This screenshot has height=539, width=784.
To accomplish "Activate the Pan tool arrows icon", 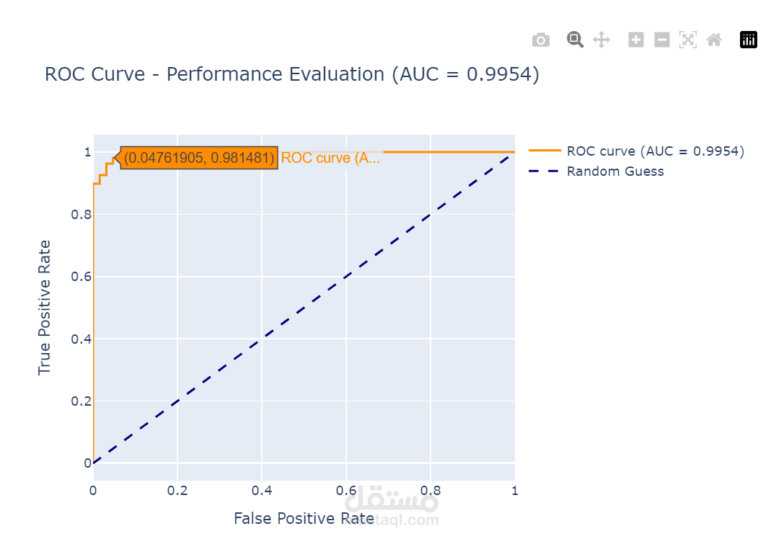I will [x=602, y=40].
